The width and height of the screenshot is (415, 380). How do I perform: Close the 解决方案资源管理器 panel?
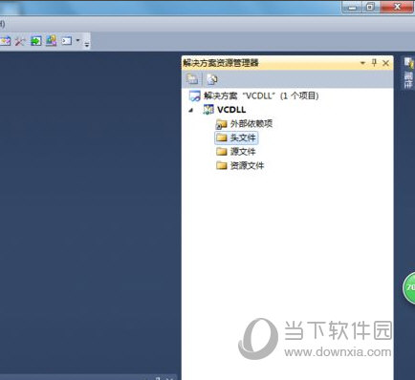tap(385, 63)
